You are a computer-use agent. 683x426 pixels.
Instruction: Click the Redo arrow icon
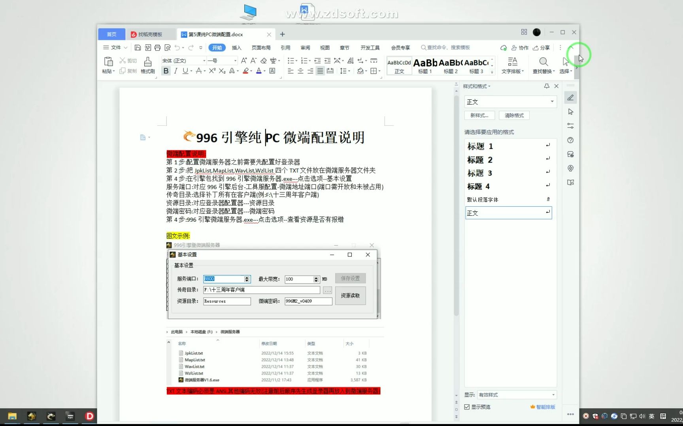tap(191, 48)
